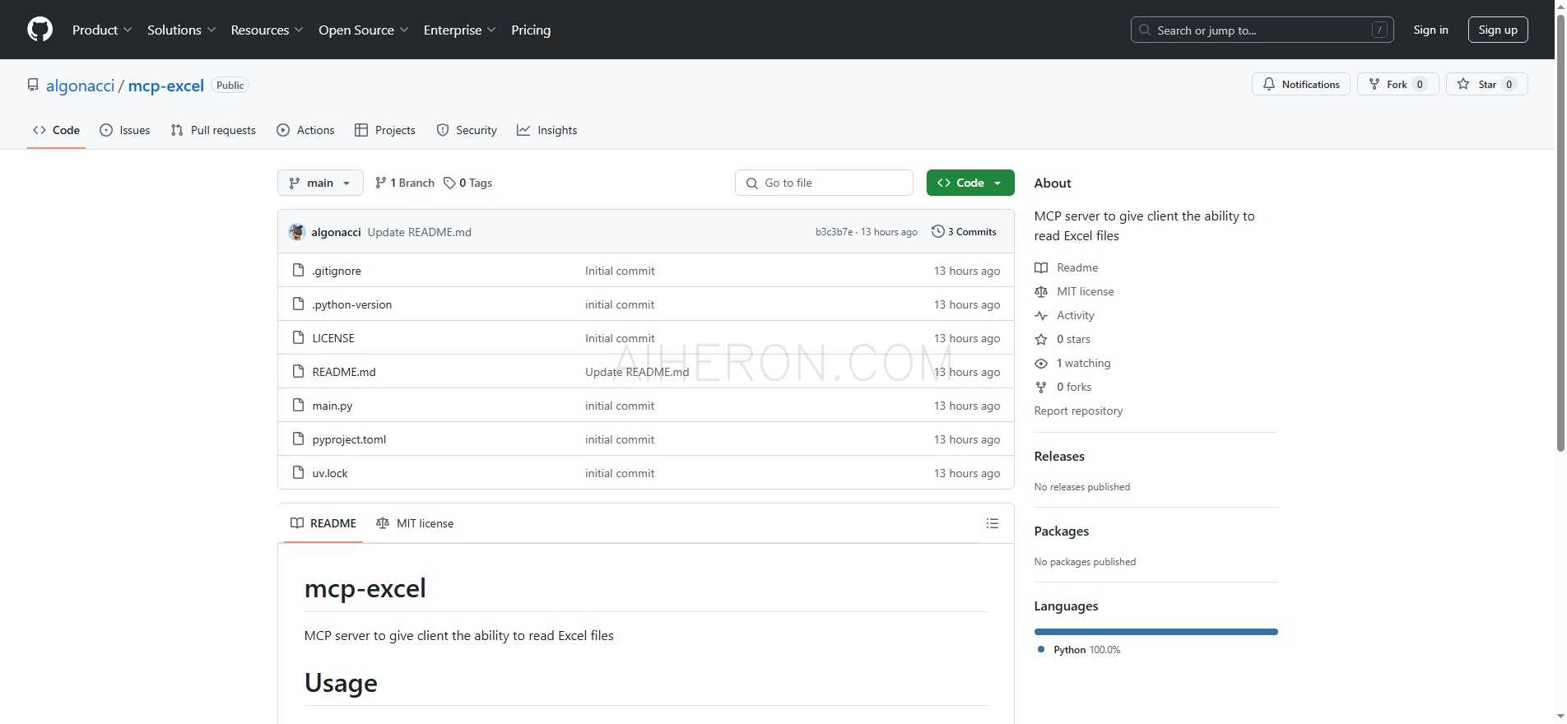The image size is (1567, 724).
Task: Click the Python language bar
Action: (x=1155, y=632)
